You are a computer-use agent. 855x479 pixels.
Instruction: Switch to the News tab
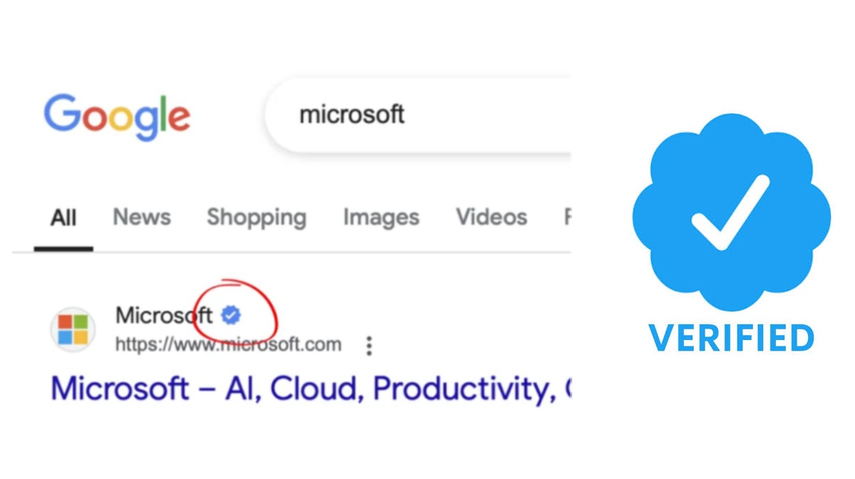click(x=142, y=217)
